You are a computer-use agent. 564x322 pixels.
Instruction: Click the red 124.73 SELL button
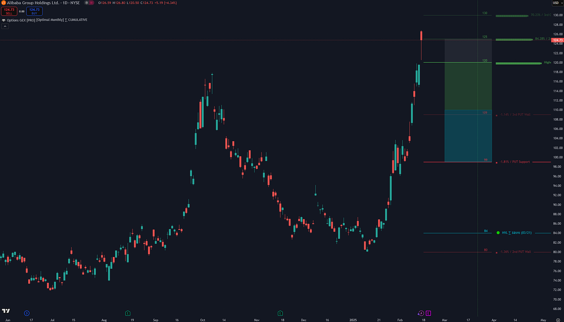point(9,11)
